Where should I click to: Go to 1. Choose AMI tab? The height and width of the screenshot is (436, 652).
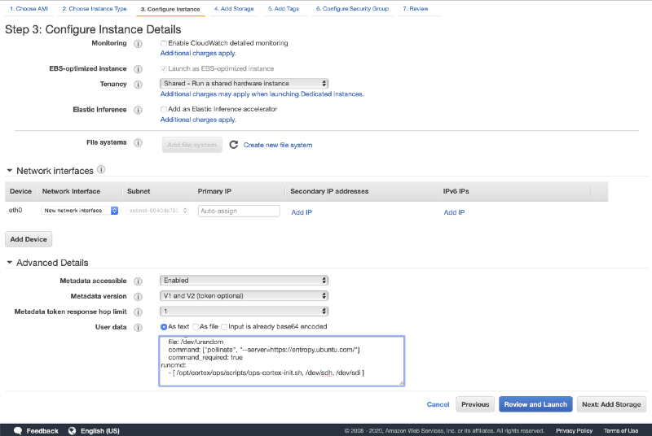click(29, 9)
